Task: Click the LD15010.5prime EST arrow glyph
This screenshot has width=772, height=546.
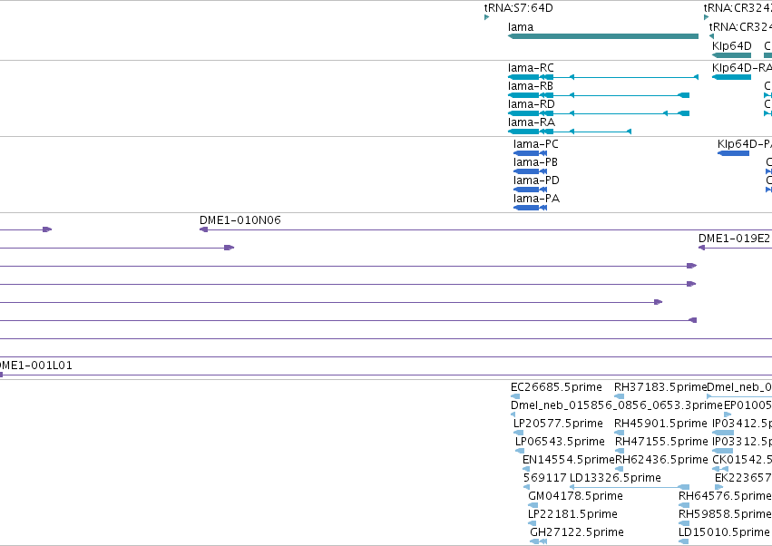Action: tap(683, 541)
